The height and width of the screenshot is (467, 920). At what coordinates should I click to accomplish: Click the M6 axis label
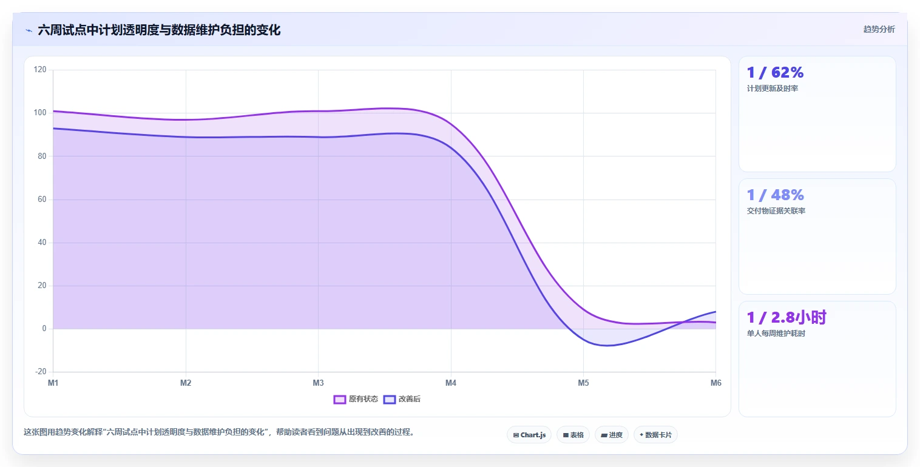point(716,383)
